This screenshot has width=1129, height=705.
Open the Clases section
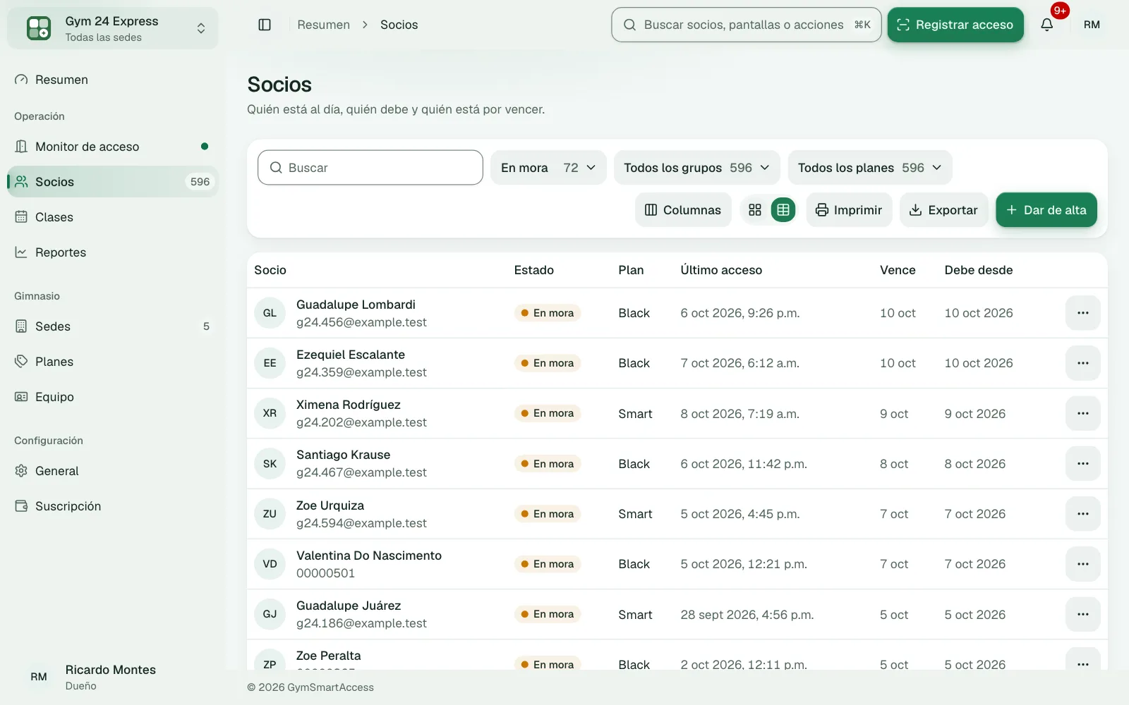coord(113,217)
